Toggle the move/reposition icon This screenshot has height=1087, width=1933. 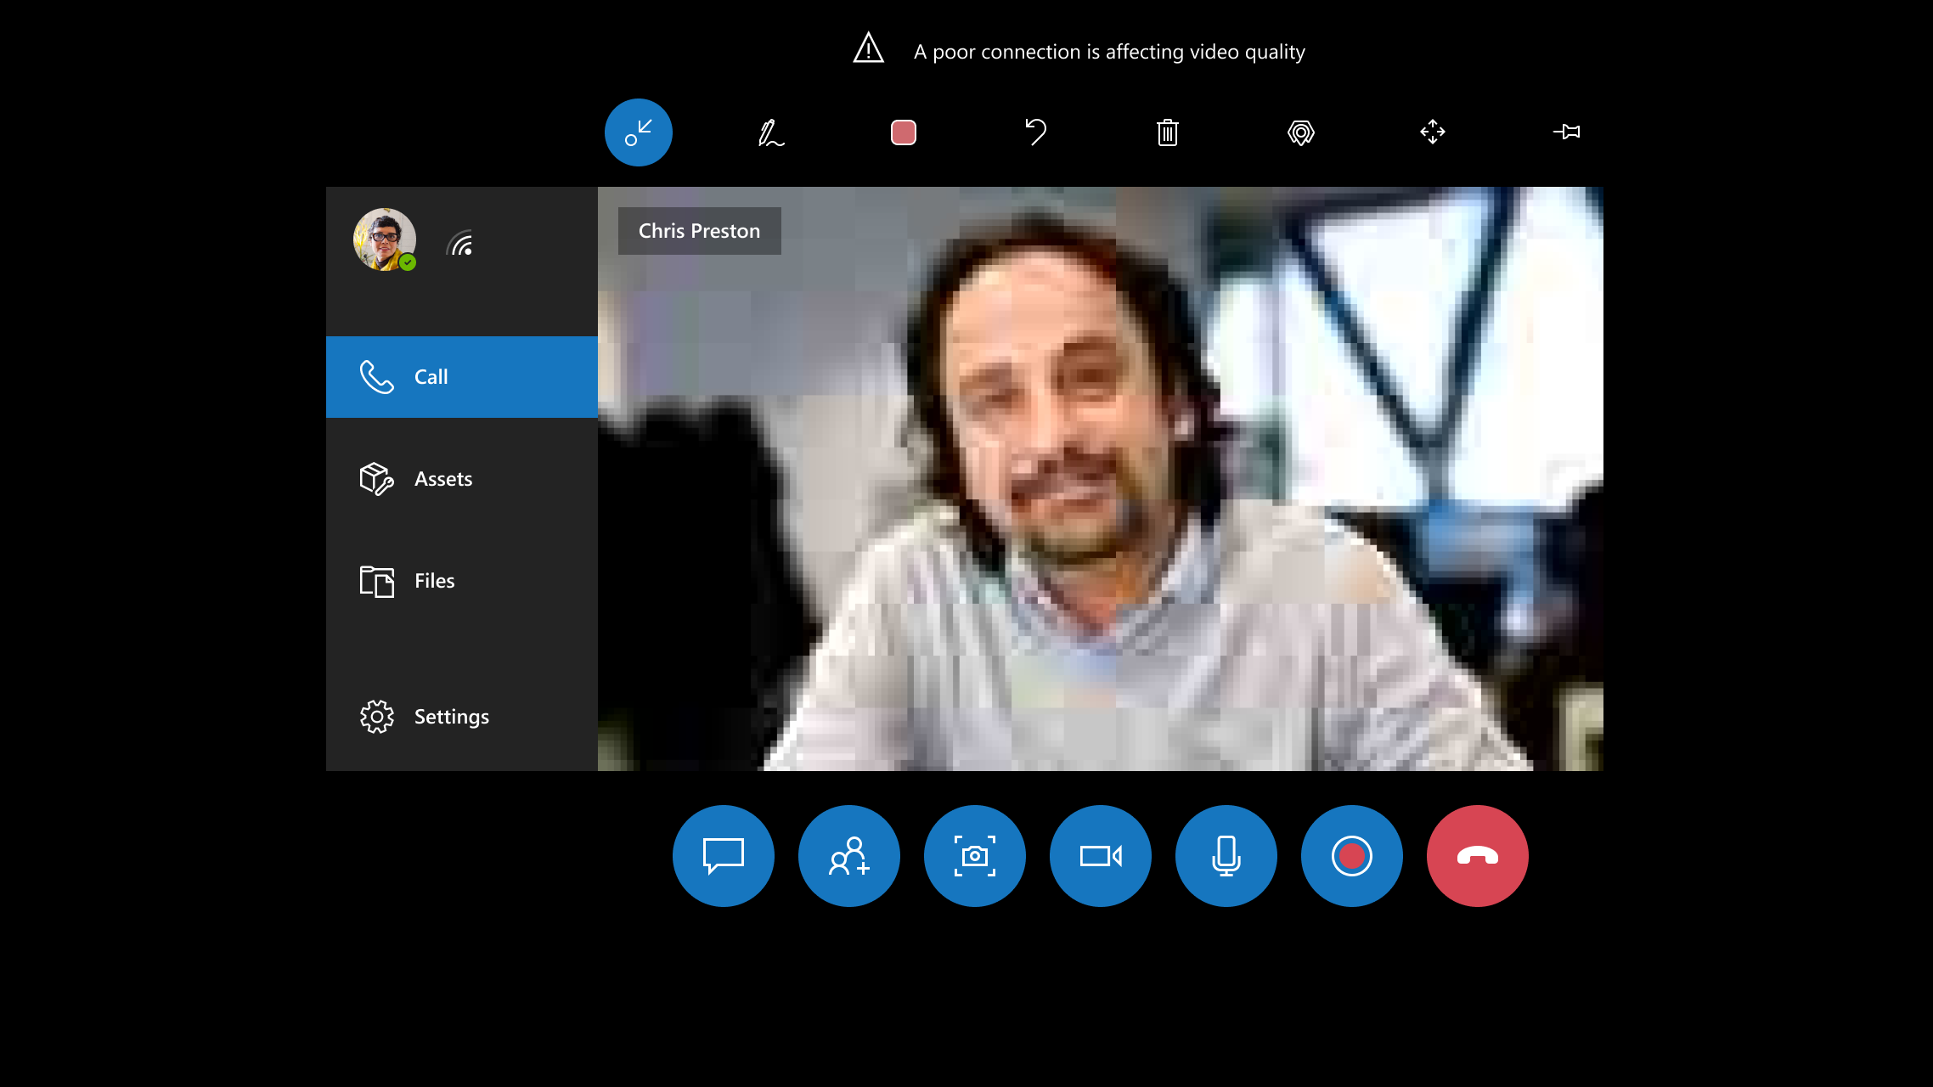(x=1434, y=132)
